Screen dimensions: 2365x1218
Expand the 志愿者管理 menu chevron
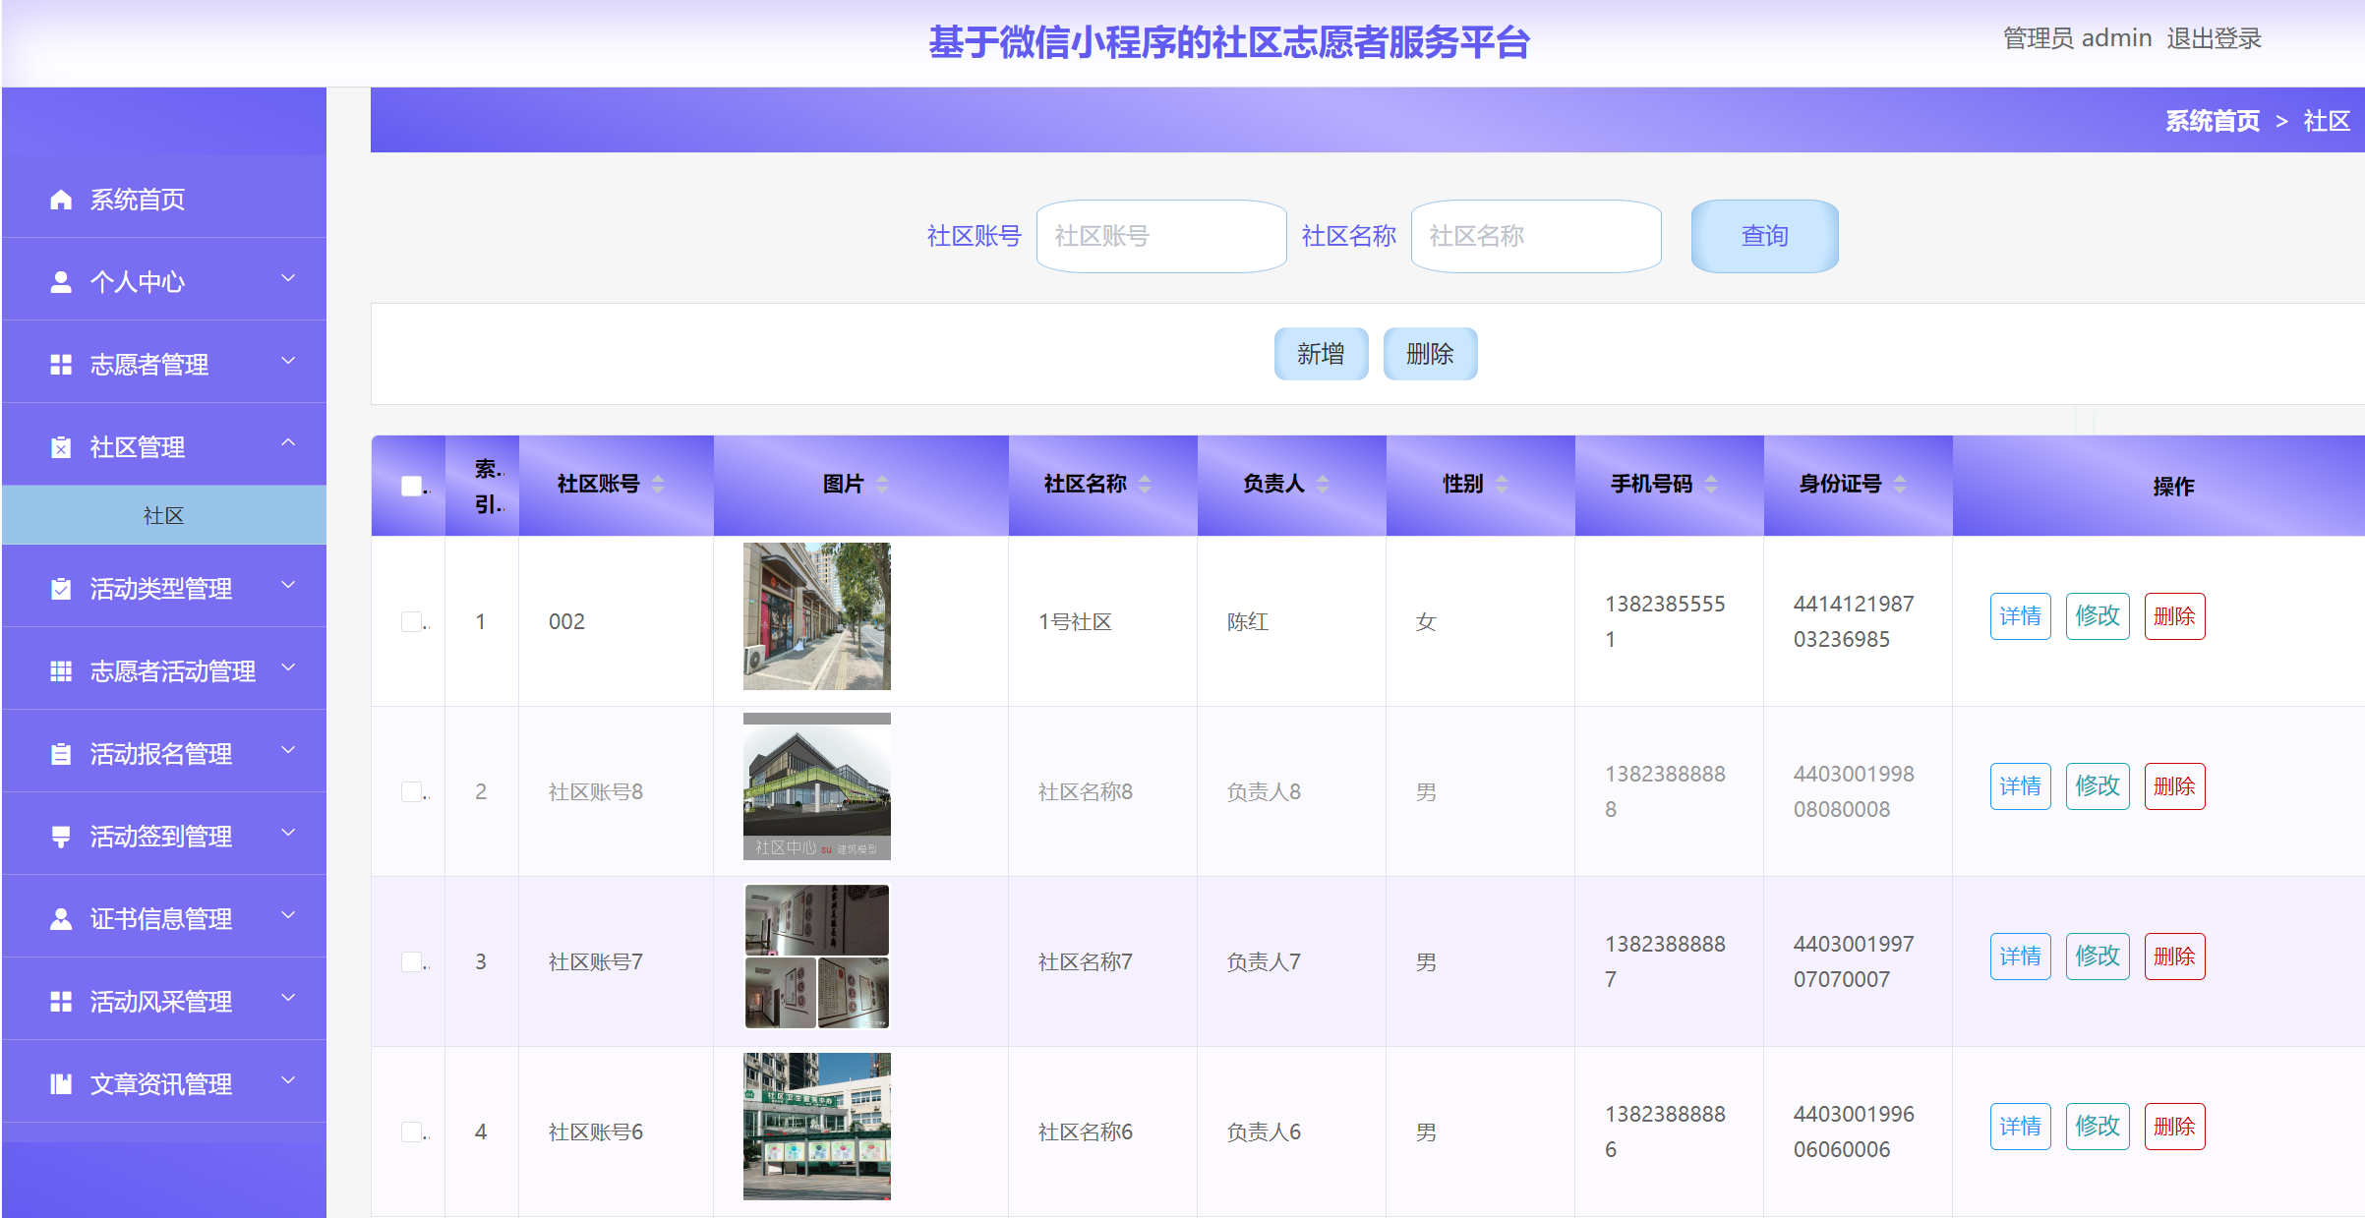point(288,362)
